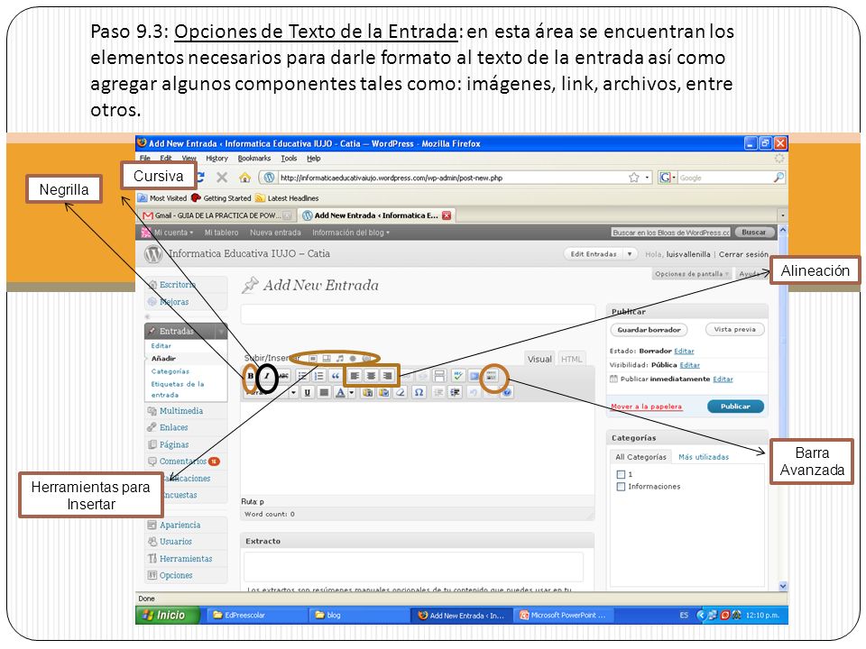This screenshot has height=649, width=866.
Task: Open Microsoft PowerPoint taskbar item
Action: [563, 616]
